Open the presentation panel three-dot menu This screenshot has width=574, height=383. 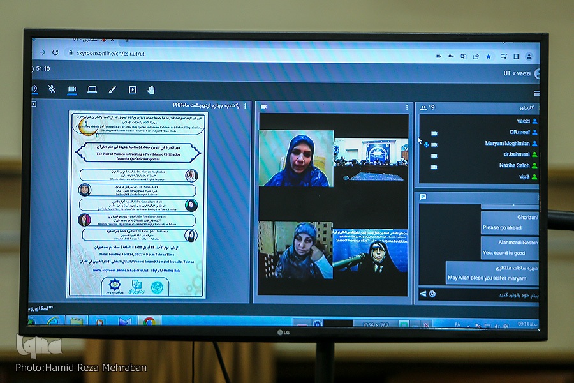point(246,105)
